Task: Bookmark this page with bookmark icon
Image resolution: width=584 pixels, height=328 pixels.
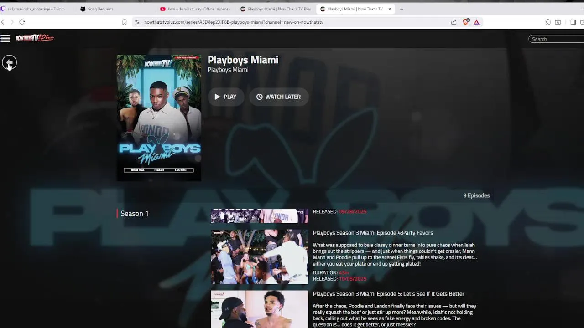Action: pyautogui.click(x=124, y=22)
